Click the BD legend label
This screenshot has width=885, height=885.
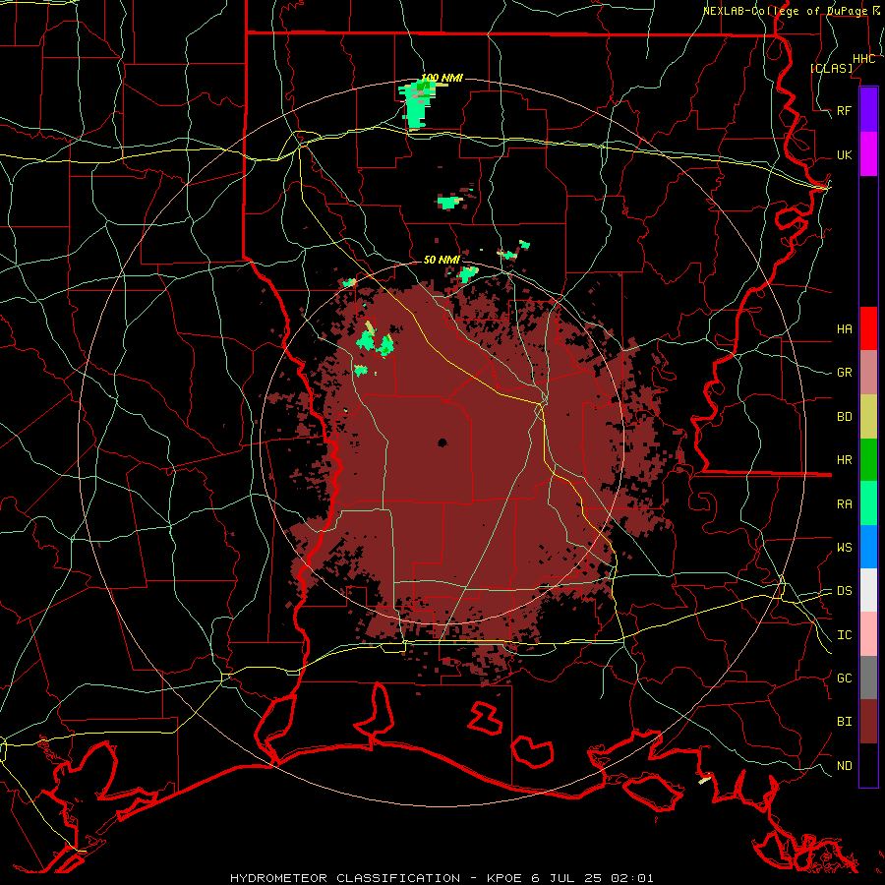pos(845,417)
